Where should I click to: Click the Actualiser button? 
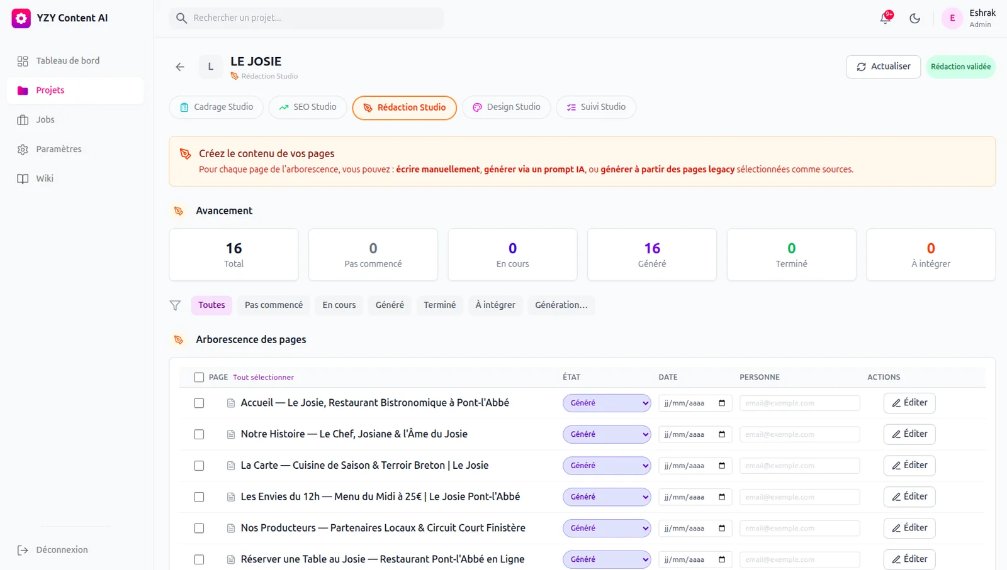tap(883, 67)
